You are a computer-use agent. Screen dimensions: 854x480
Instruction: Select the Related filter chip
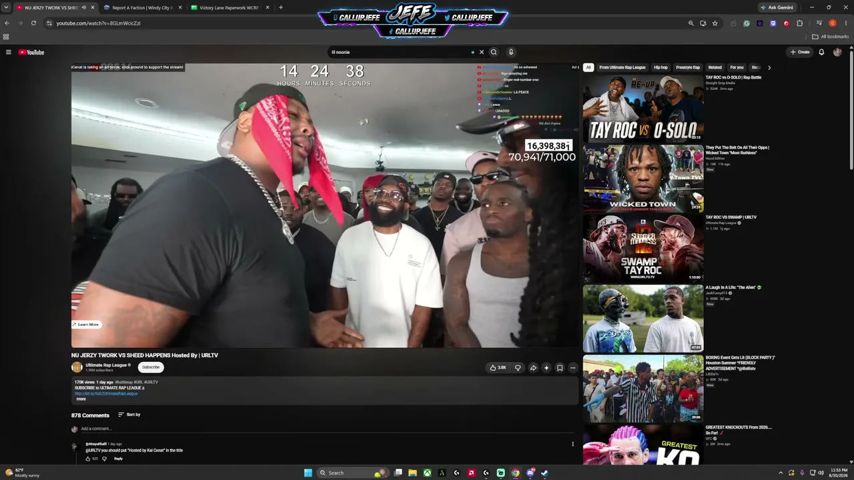point(715,67)
